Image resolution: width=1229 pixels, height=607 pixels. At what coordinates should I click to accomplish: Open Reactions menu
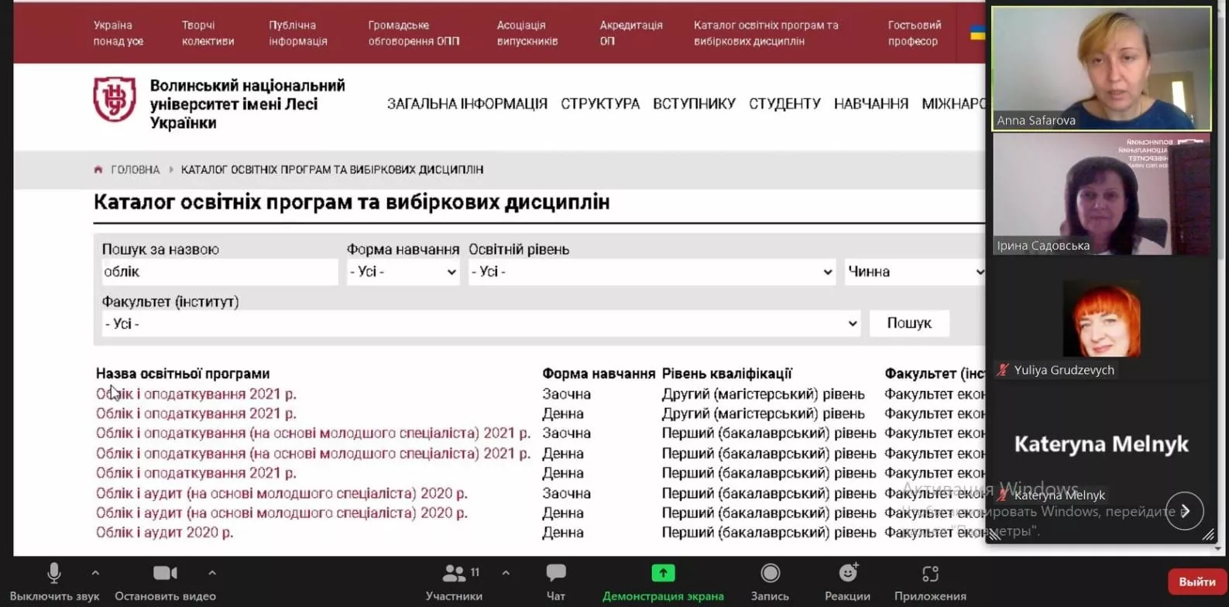[x=847, y=582]
